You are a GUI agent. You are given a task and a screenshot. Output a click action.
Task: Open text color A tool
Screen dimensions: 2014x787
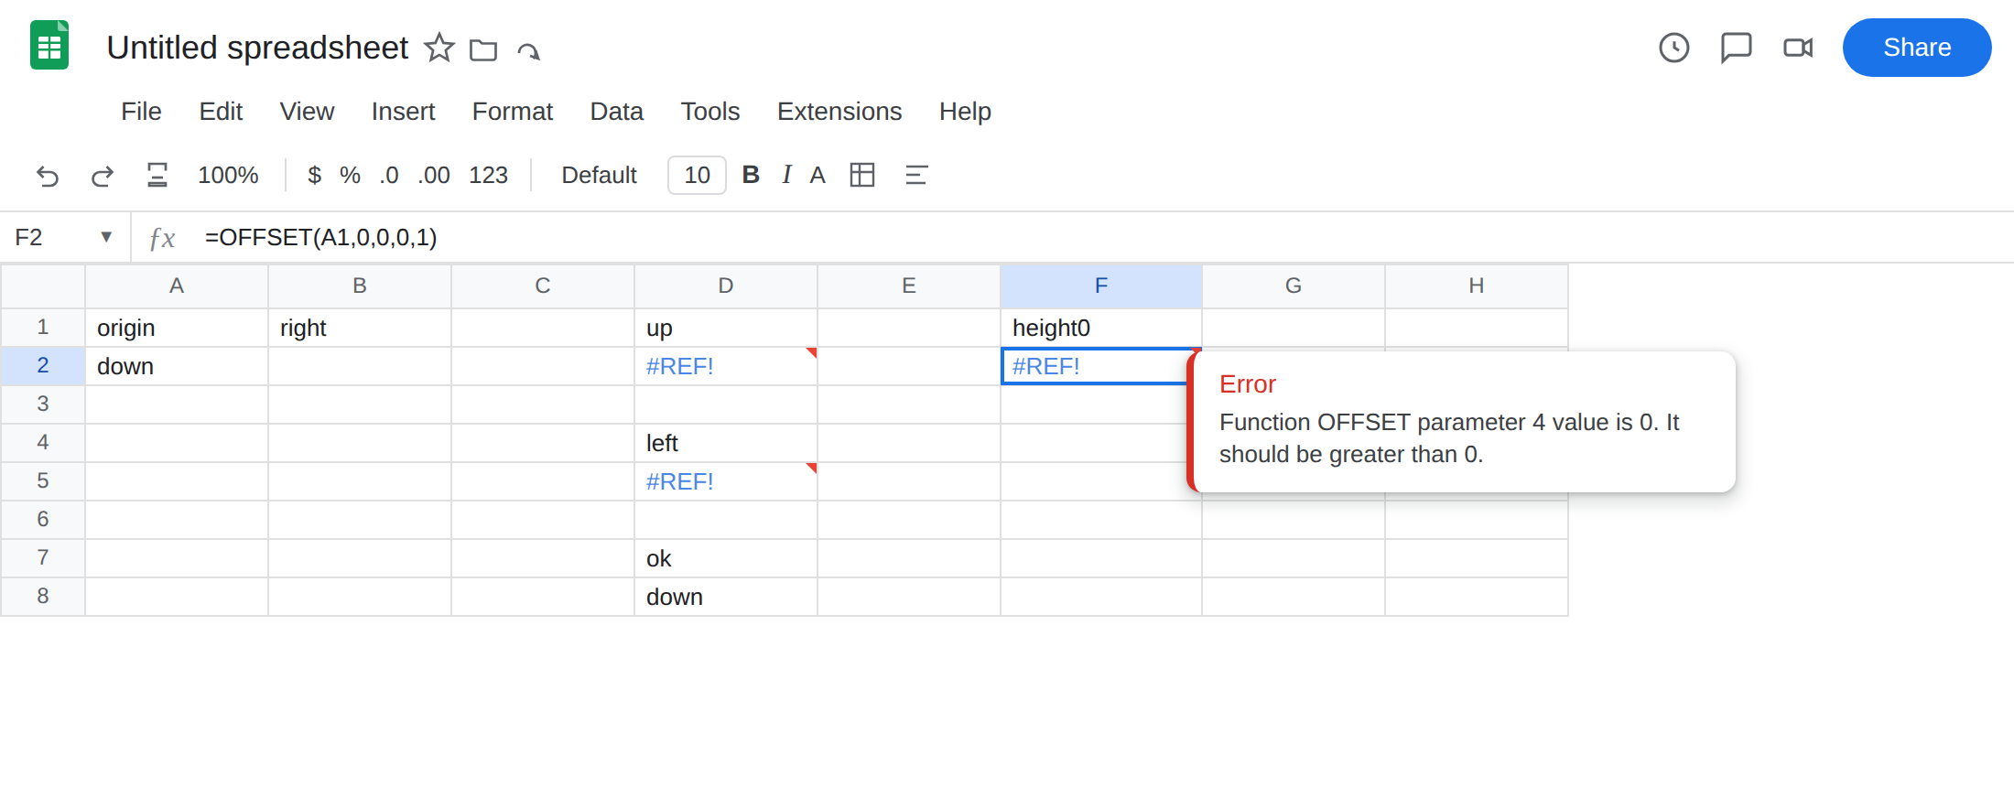pos(818,175)
